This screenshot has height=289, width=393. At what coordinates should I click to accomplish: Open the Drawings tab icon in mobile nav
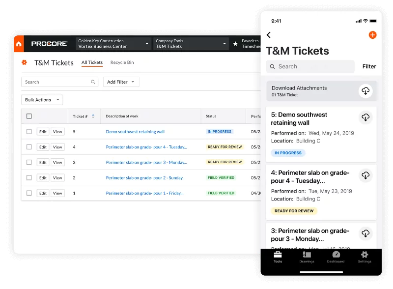point(307,255)
